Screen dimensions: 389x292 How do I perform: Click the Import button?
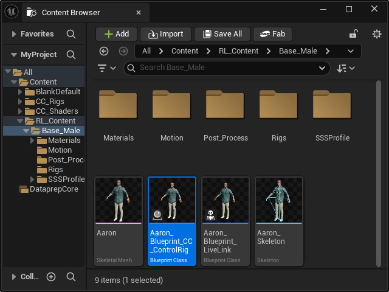click(166, 34)
